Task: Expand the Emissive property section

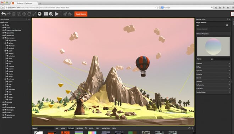Action: coord(213,74)
